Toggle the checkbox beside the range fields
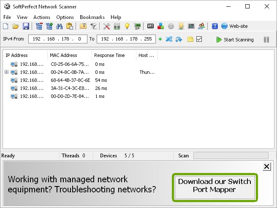The height and width of the screenshot is (208, 277). 199,39
